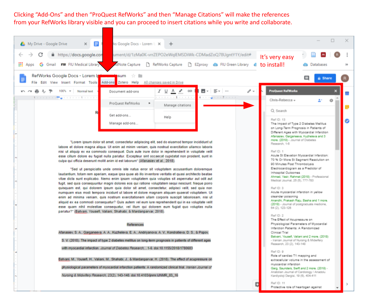Open RefWorks settings gear icon
Screen dimensions: 372x297
click(x=331, y=100)
